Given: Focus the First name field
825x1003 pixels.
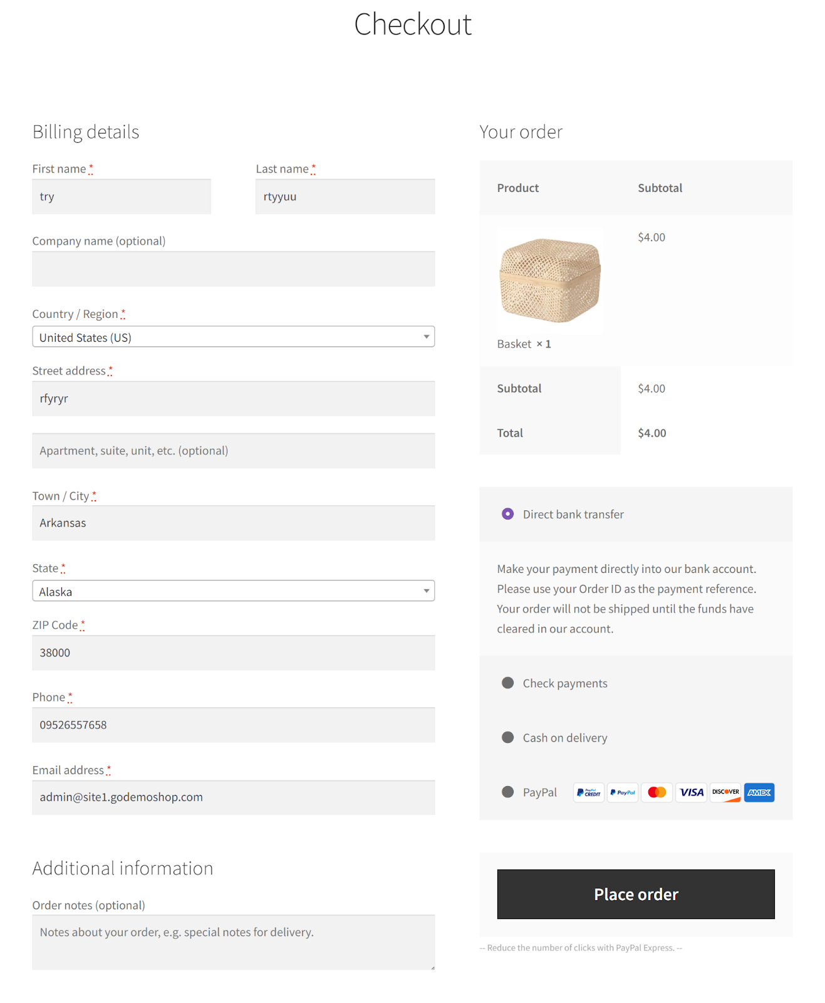Looking at the screenshot, I should [122, 197].
